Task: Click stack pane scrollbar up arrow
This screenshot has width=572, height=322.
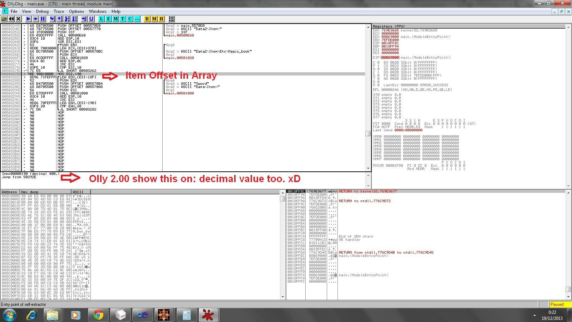Action: coord(568,192)
